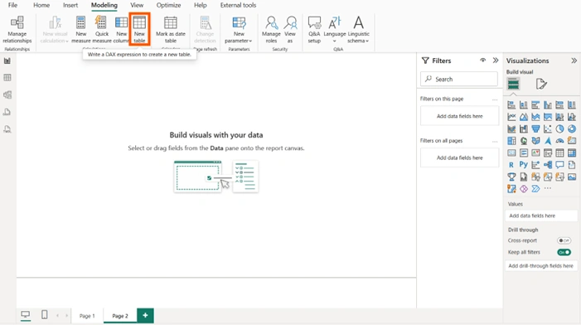Switch to Insert ribbon tab
The image size is (581, 325).
70,5
